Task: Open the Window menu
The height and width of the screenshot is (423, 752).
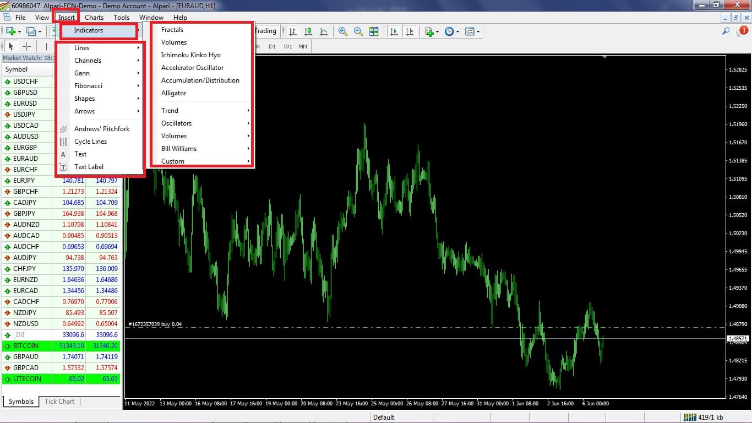Action: (x=151, y=18)
